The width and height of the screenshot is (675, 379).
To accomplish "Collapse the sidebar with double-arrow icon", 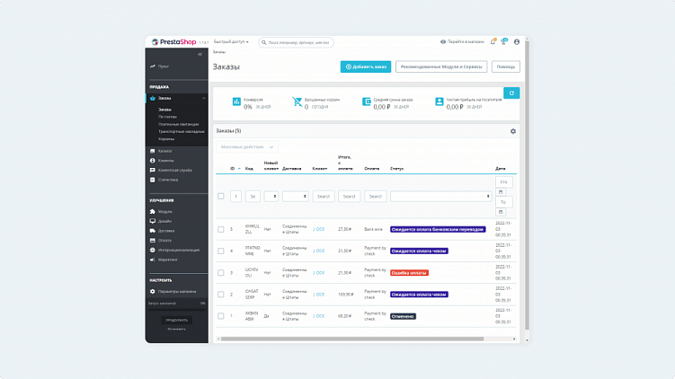I will click(x=200, y=54).
